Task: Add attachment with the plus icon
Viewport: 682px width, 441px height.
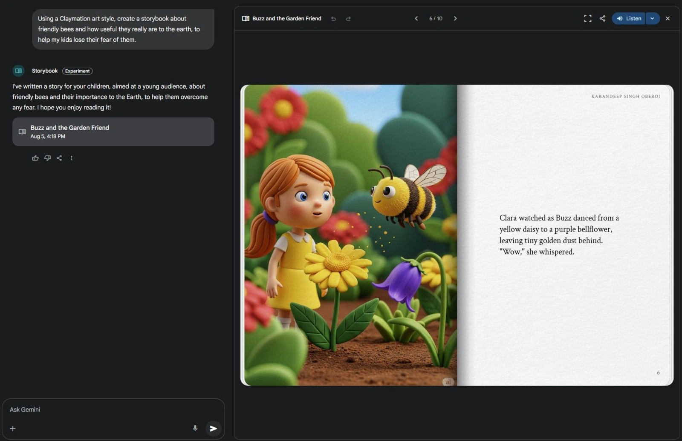Action: 13,429
